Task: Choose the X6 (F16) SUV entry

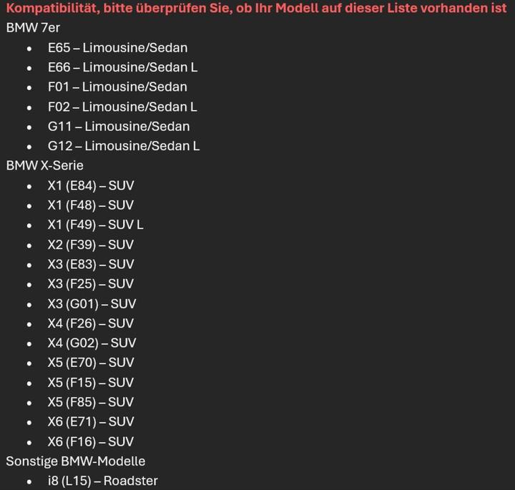Action: coord(91,441)
